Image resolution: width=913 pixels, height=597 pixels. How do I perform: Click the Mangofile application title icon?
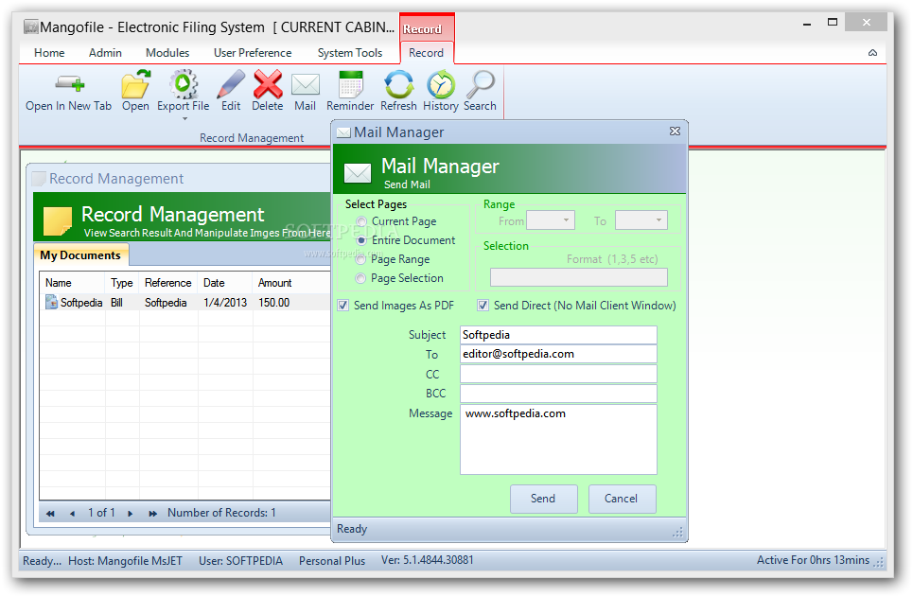[31, 26]
